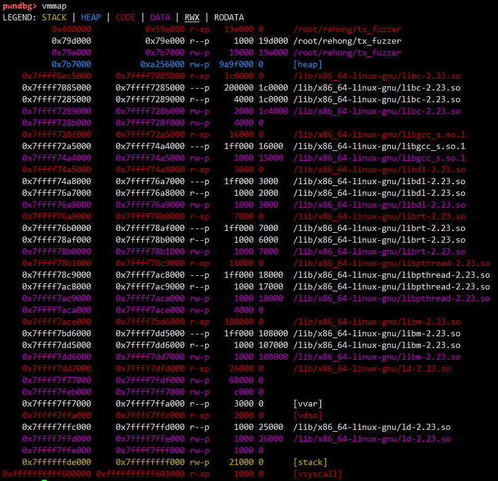Click end address 0xffffffffff601000

coord(140,474)
